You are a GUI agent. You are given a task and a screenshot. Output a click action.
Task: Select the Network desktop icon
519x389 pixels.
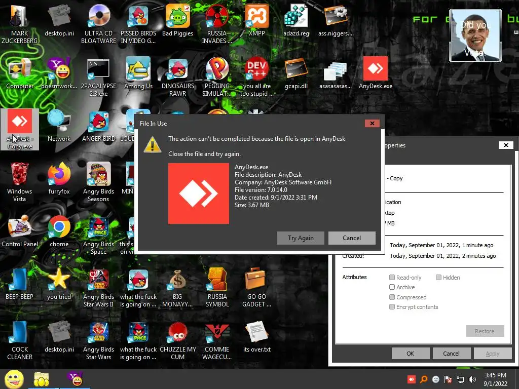point(59,126)
